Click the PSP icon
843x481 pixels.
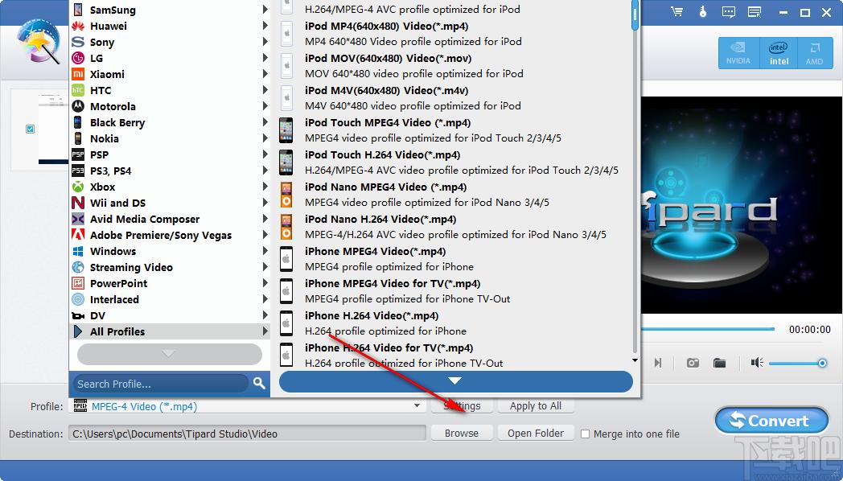(x=78, y=154)
